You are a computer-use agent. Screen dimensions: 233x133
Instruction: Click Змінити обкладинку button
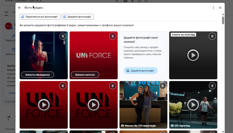click(37, 75)
